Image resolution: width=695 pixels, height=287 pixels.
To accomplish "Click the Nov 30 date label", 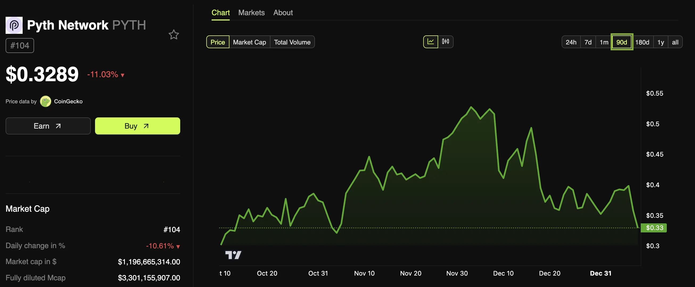I will pyautogui.click(x=457, y=273).
